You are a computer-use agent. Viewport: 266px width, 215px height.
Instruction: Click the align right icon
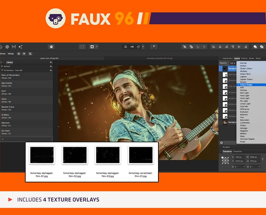226,47
